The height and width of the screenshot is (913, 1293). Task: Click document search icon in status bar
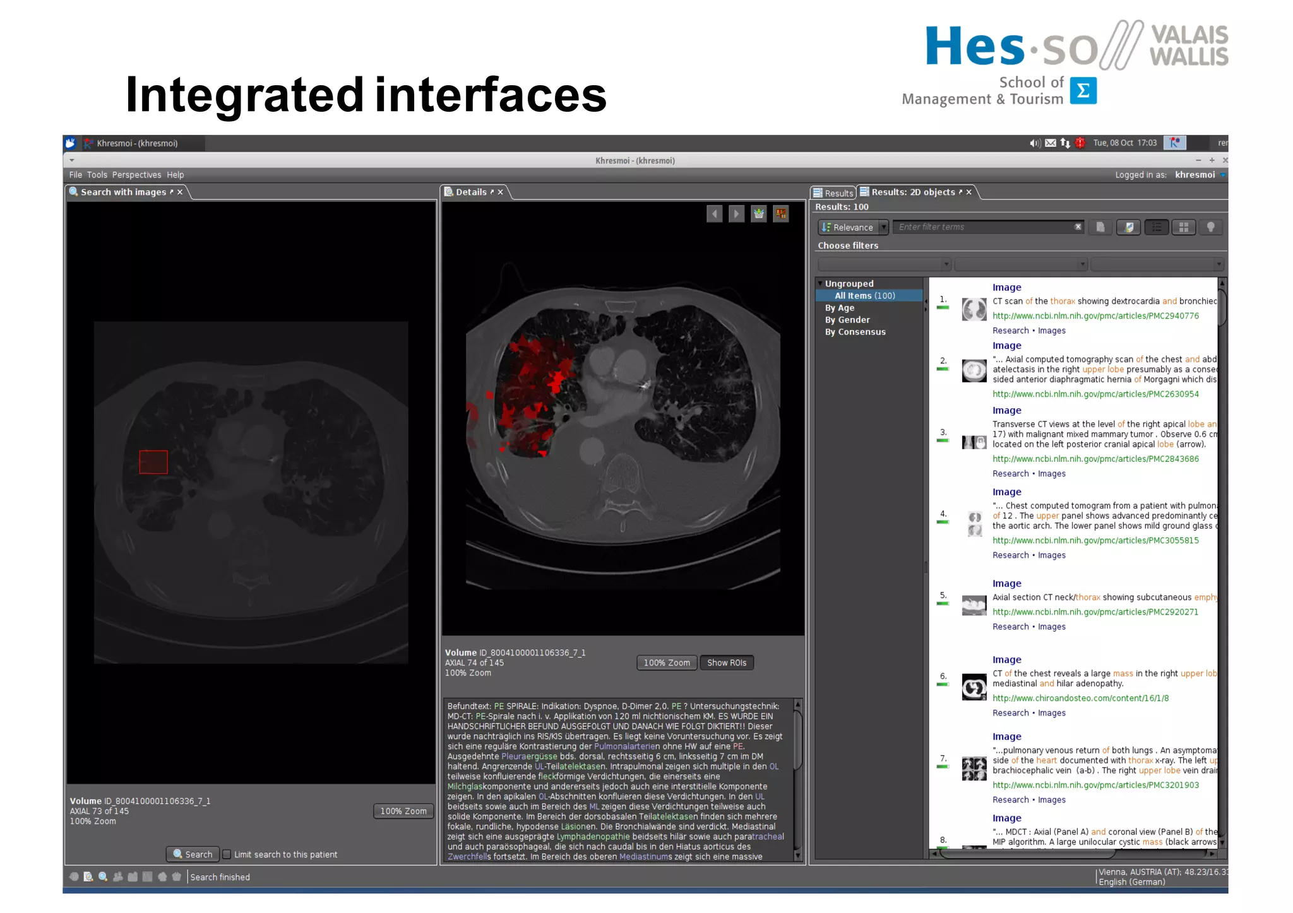click(88, 876)
